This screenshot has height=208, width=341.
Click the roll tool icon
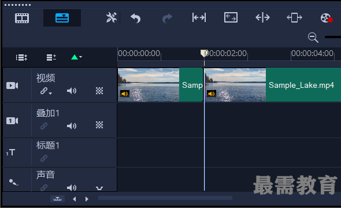coord(263,17)
